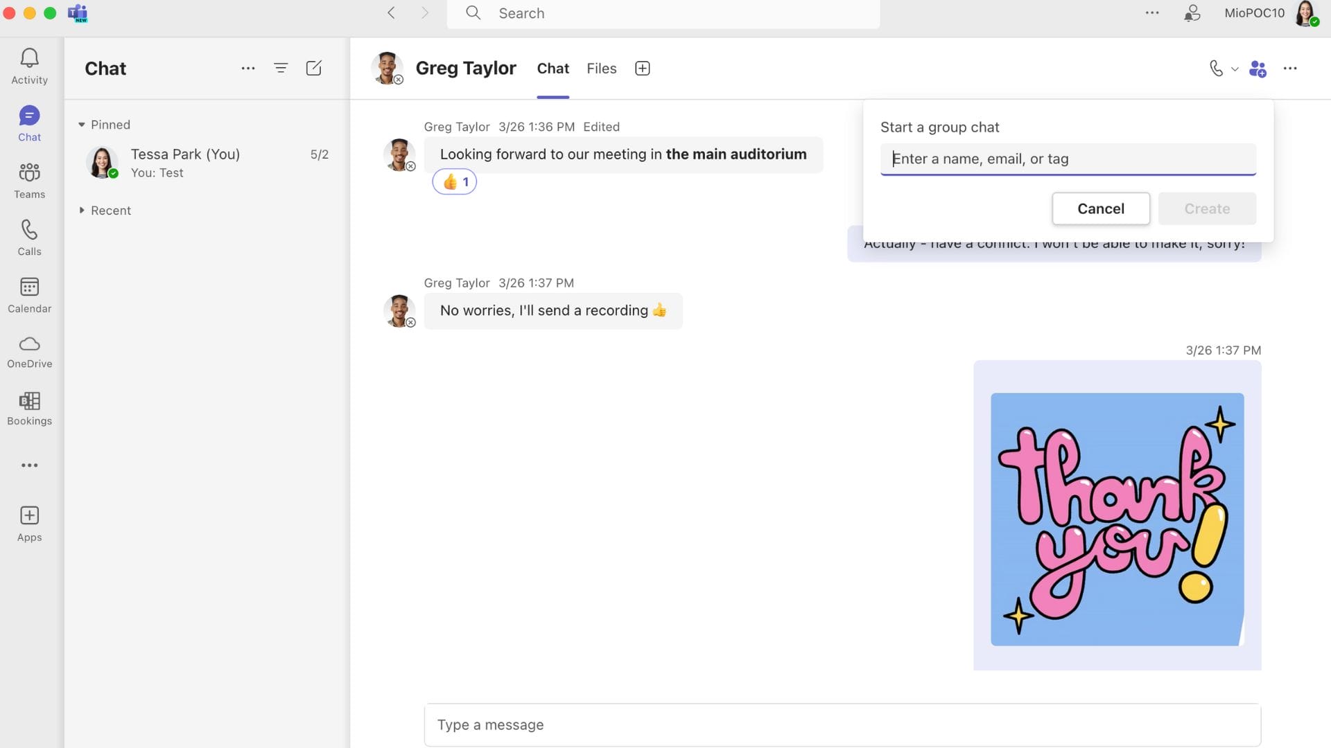The width and height of the screenshot is (1331, 748).
Task: Open the Calls section
Action: (28, 238)
